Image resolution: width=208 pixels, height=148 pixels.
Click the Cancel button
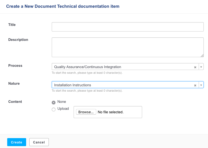(x=39, y=142)
